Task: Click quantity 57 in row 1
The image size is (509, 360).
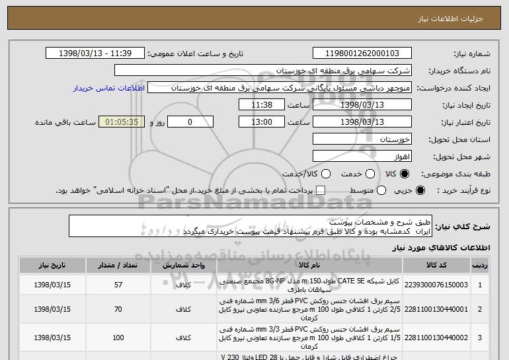Action: 118,285
